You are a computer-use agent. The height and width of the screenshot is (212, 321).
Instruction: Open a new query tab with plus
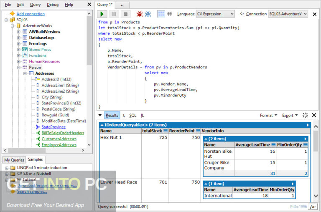[x=122, y=5]
